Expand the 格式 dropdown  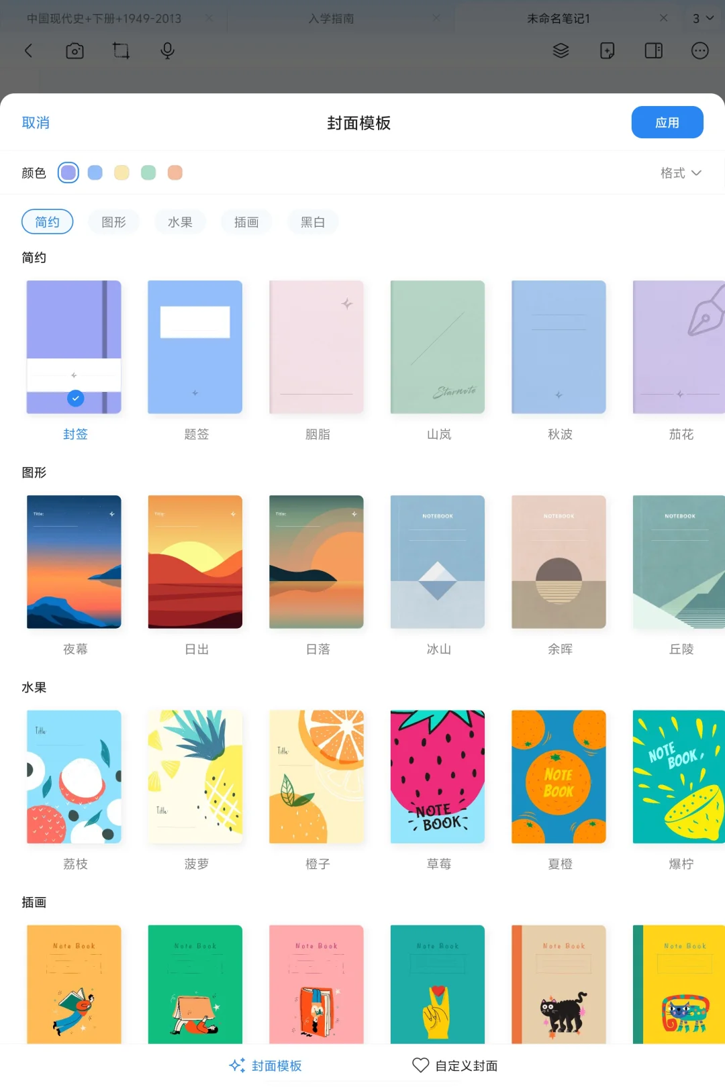click(x=681, y=173)
